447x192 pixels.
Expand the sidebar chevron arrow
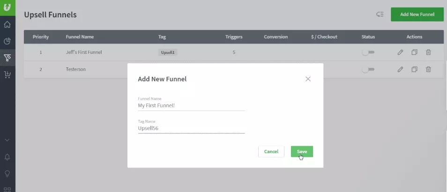coord(7,140)
